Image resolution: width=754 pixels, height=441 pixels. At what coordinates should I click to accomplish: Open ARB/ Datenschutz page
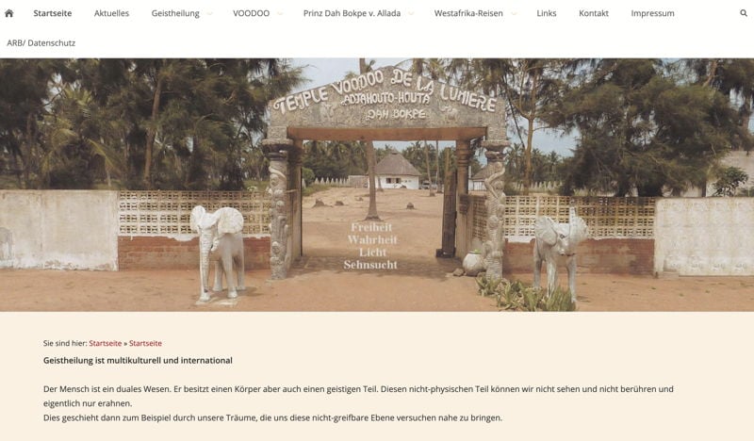41,42
